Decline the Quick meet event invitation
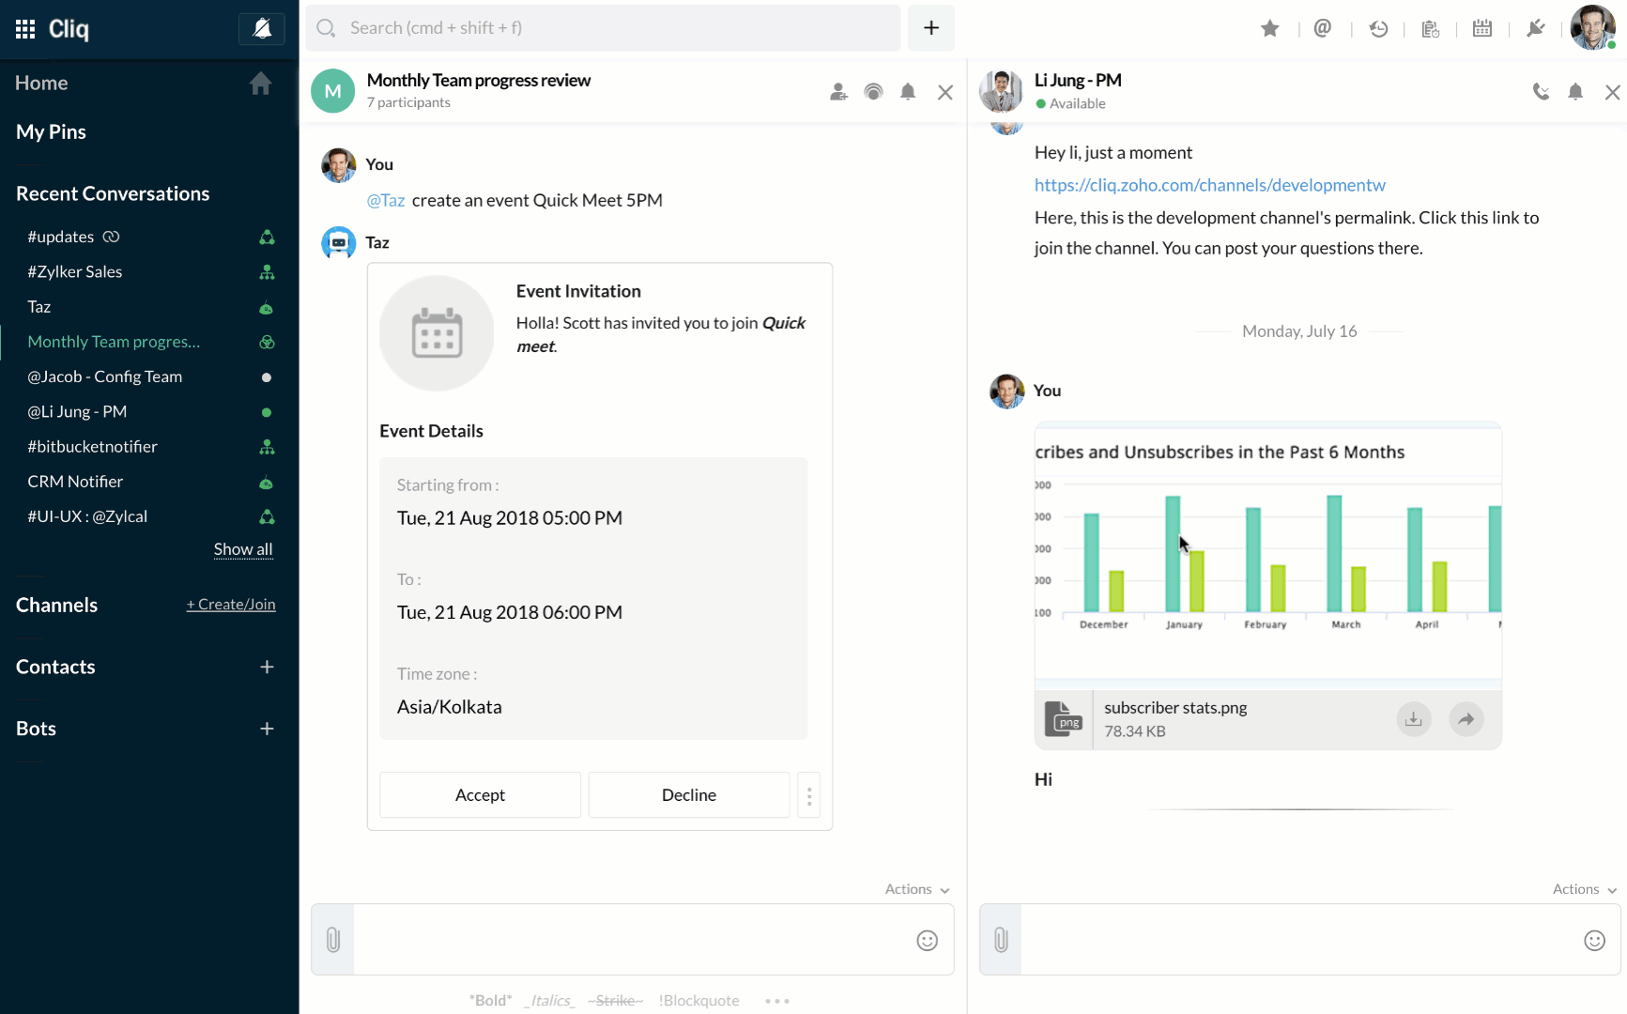 click(689, 795)
